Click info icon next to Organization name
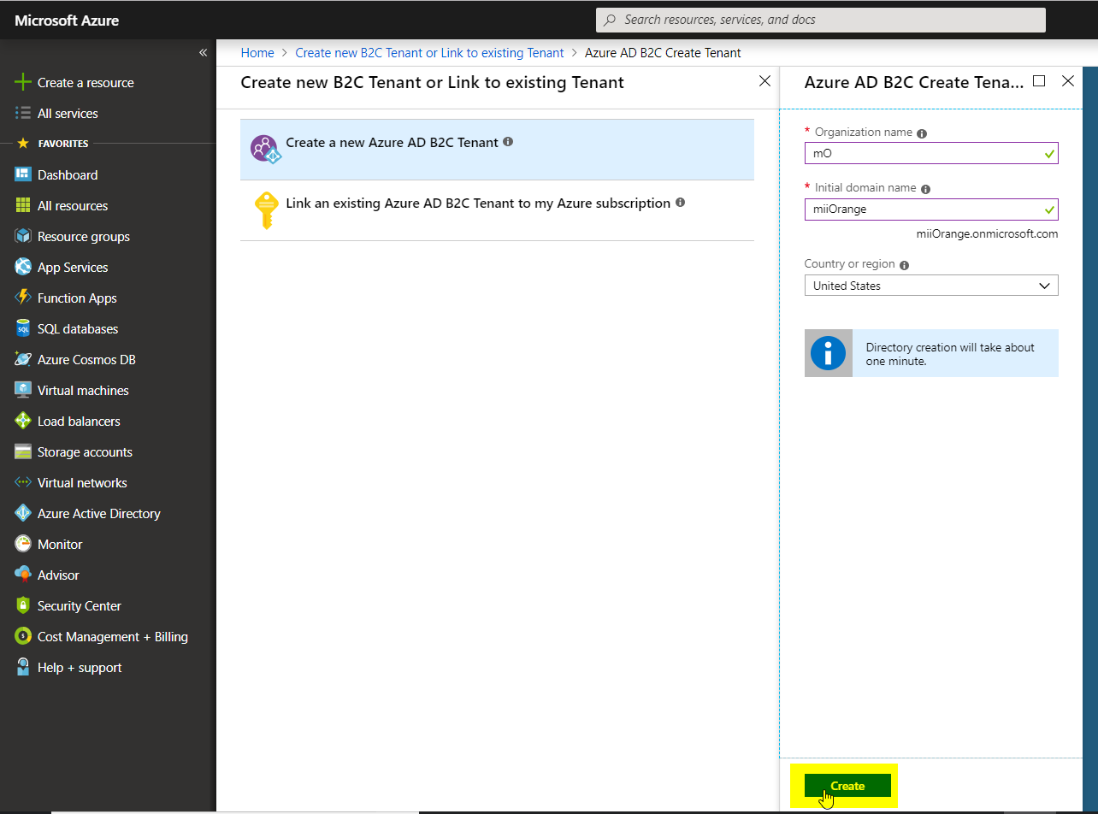 tap(921, 133)
